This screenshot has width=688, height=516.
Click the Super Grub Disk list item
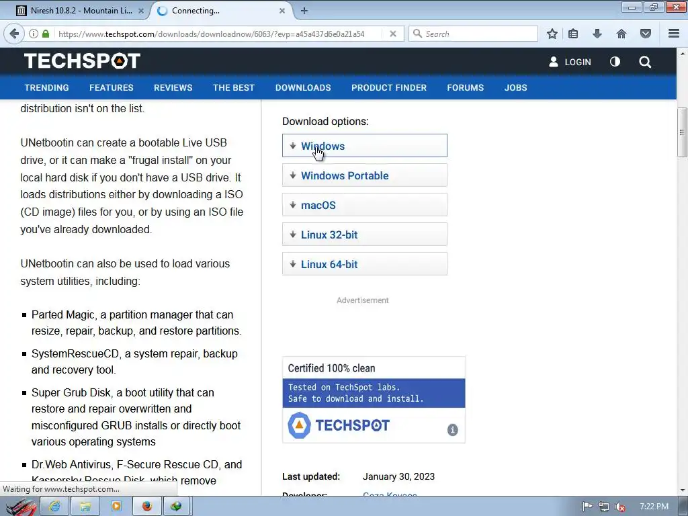click(x=136, y=417)
